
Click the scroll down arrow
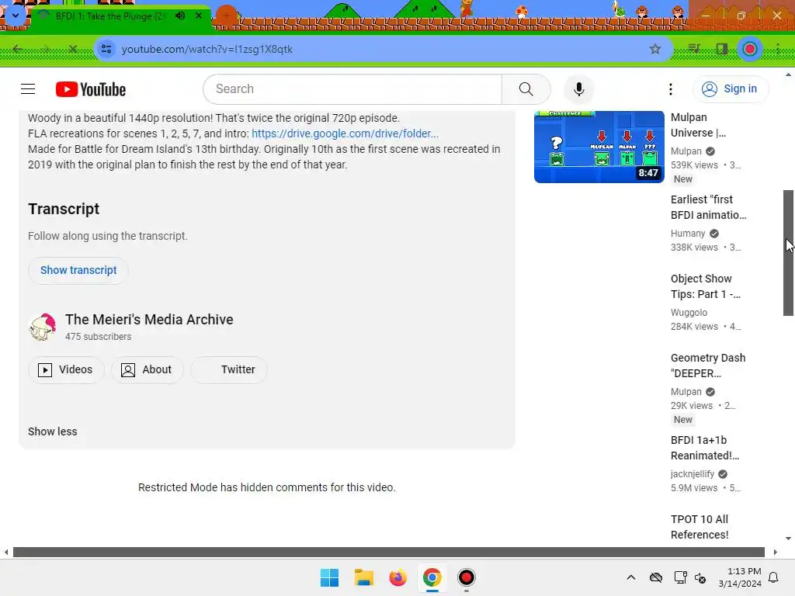788,539
